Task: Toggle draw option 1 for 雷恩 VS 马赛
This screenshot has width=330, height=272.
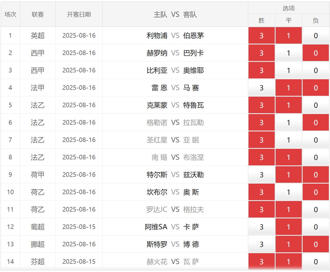Action: (289, 88)
